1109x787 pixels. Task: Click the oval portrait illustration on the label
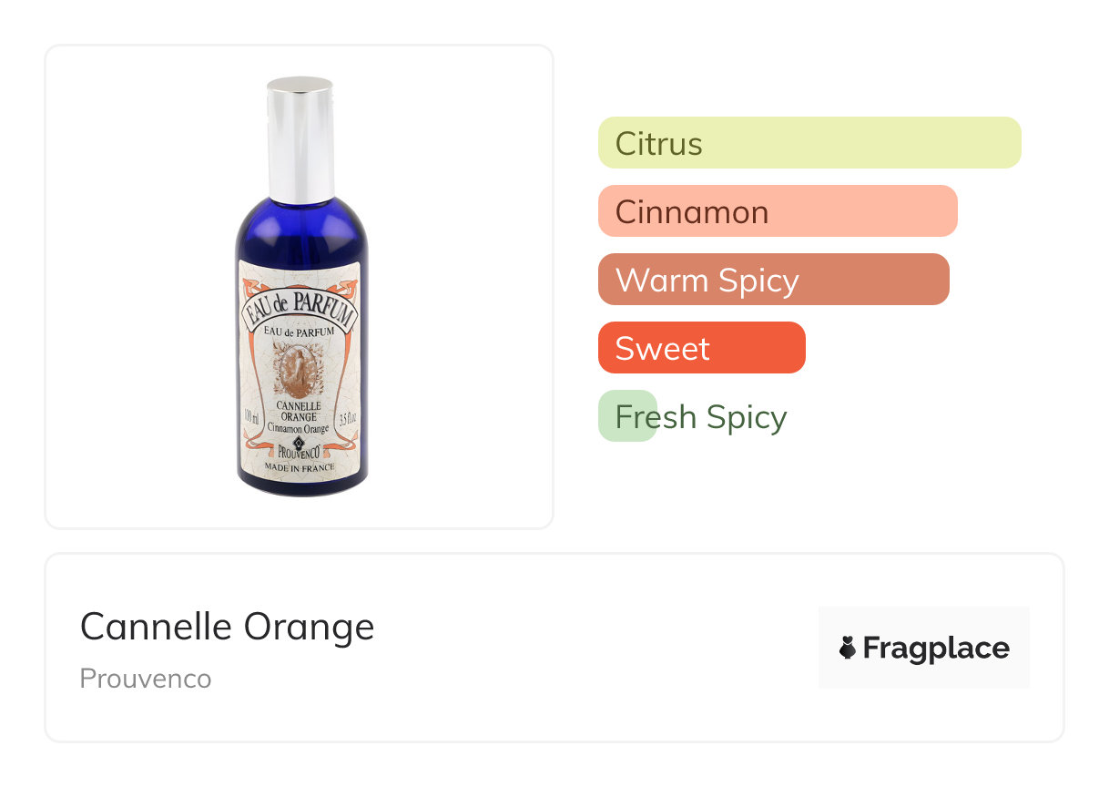pos(299,368)
